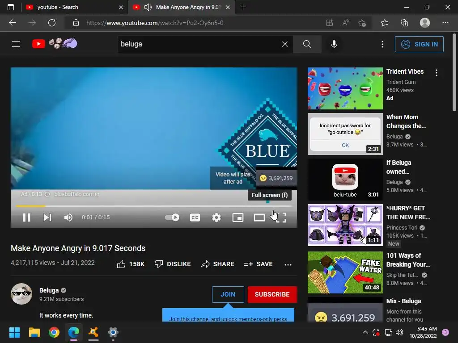Open the taskbar Settings gear app
The image size is (458, 343).
pos(113,332)
